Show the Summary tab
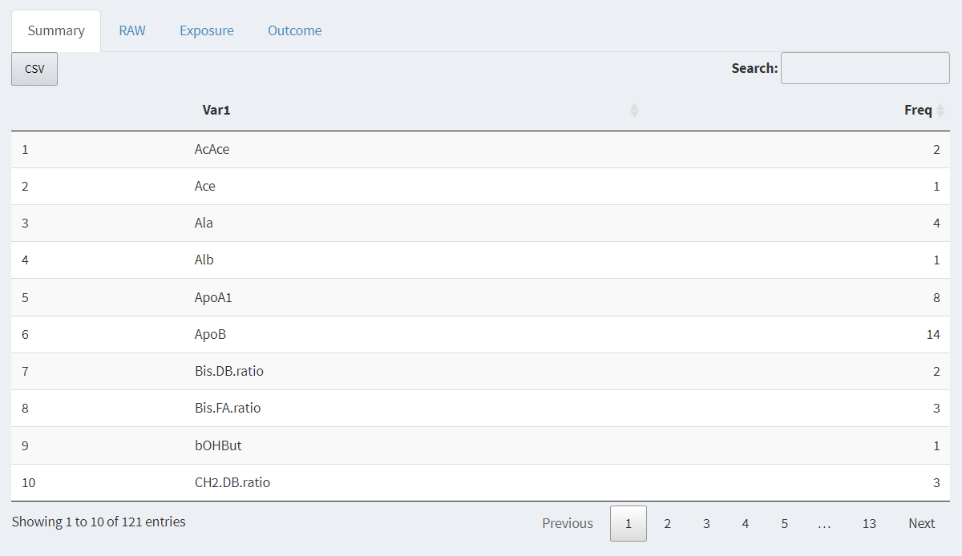The image size is (962, 556). click(56, 31)
